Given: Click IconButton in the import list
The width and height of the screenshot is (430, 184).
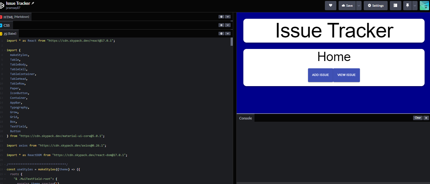Looking at the screenshot, I should tap(19, 93).
